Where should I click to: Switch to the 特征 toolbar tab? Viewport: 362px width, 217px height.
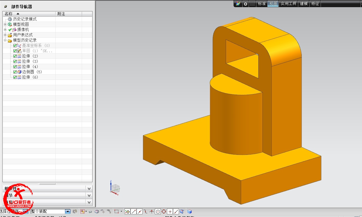coord(315,4)
